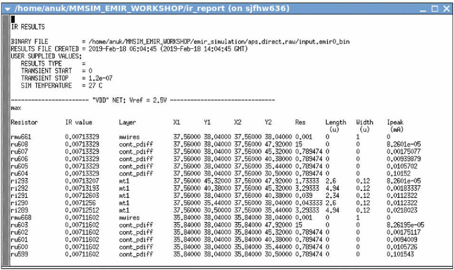This screenshot has height=270, width=454.
Task: Click Ipeak value 0.101543 in ru599 row
Action: 400,254
